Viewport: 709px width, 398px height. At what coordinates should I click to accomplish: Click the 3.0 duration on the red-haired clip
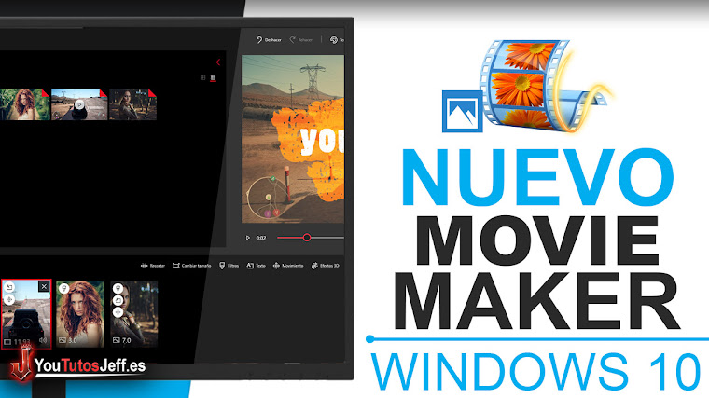coord(72,340)
